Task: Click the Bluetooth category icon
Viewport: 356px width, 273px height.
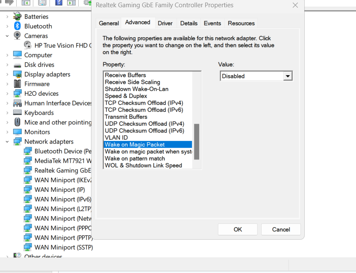Action: tap(17, 26)
